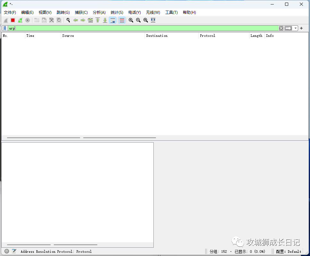Stop the running capture with the red square

13,20
